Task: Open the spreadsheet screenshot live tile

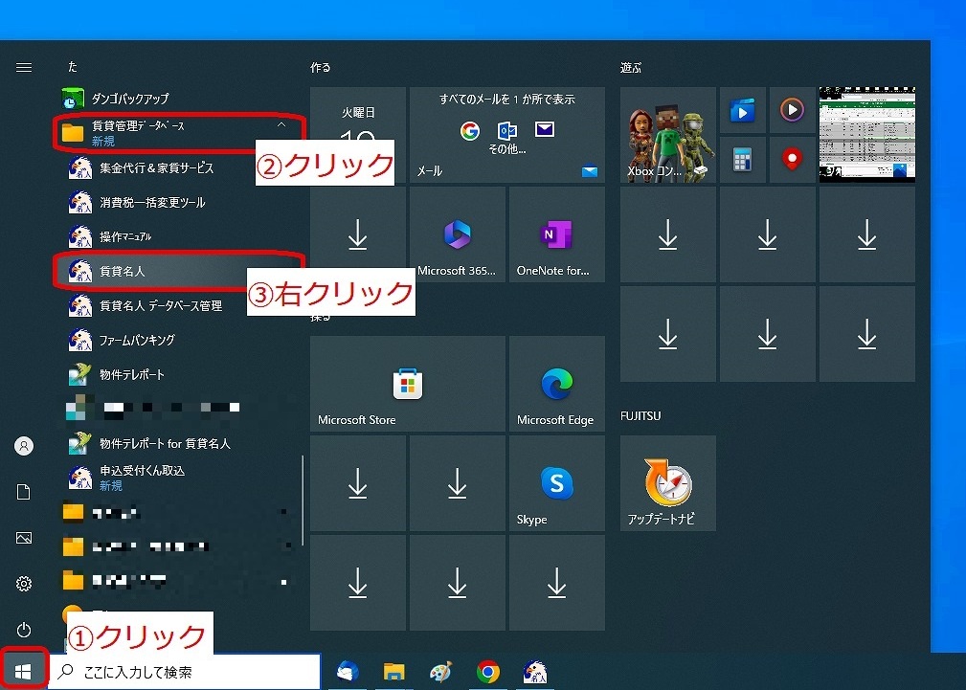Action: pos(866,134)
